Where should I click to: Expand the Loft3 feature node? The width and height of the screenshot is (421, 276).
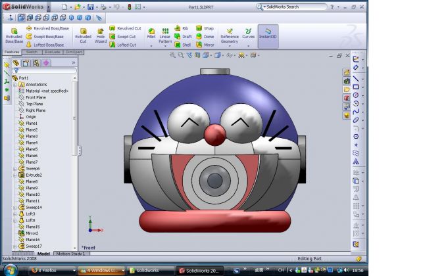pyautogui.click(x=15, y=214)
